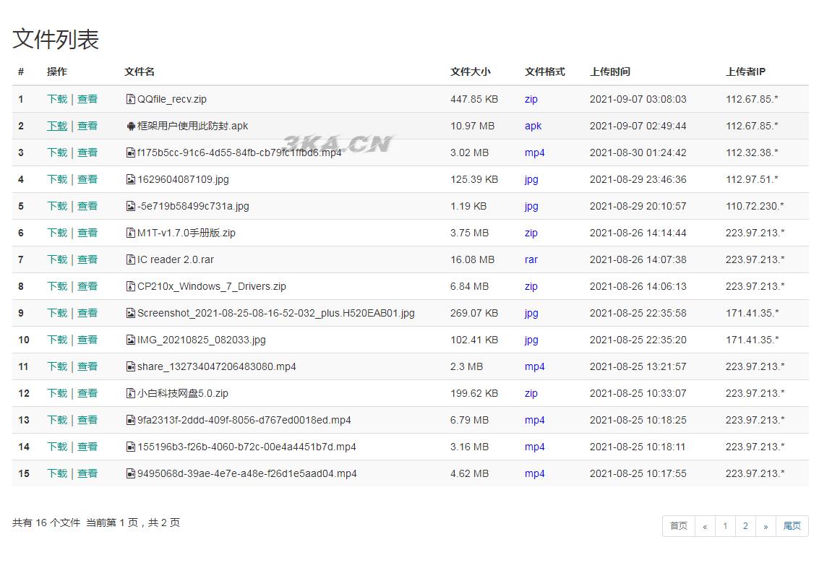Click the video icon beside f175b5cc mp4 file
The width and height of the screenshot is (819, 563).
point(131,152)
